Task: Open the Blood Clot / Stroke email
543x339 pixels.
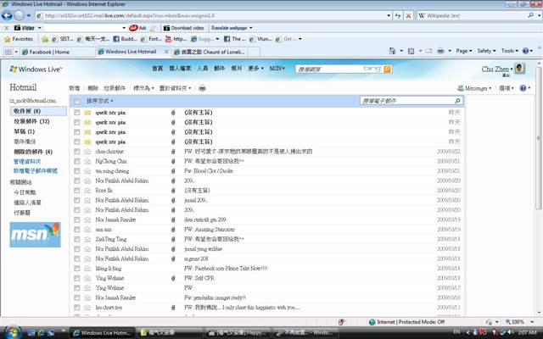Action: coord(209,171)
